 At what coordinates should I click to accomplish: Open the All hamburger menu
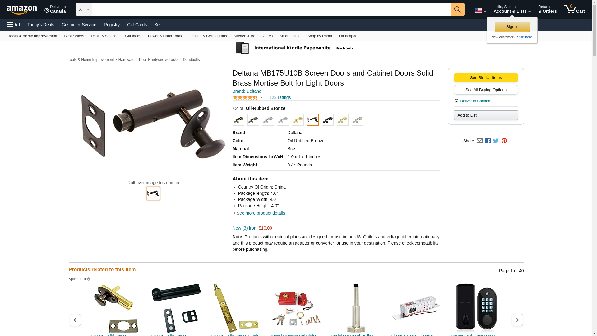point(14,25)
